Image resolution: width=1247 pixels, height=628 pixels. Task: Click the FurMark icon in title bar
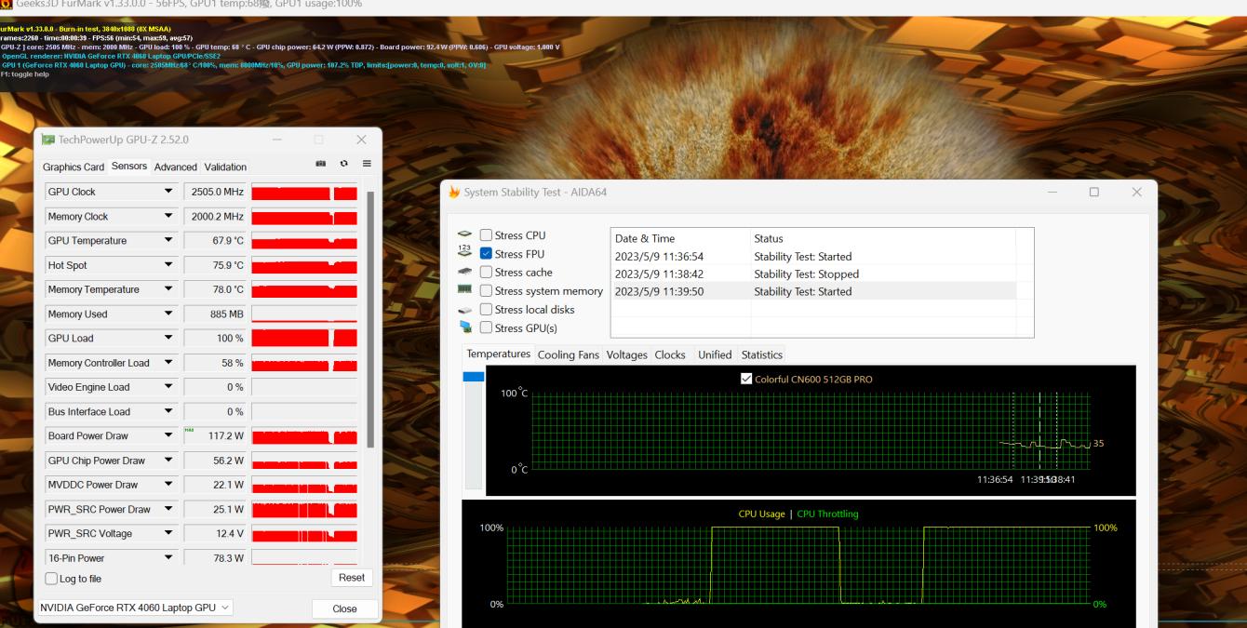point(7,5)
